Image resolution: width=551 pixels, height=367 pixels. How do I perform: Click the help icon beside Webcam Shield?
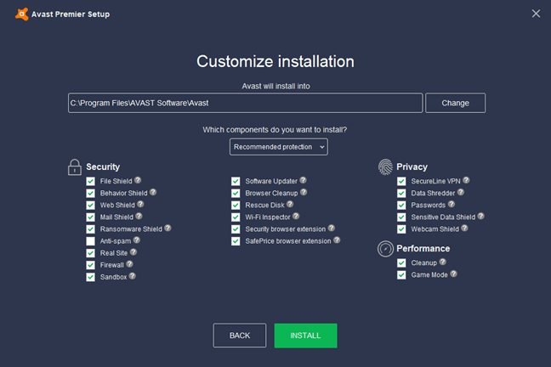[464, 228]
